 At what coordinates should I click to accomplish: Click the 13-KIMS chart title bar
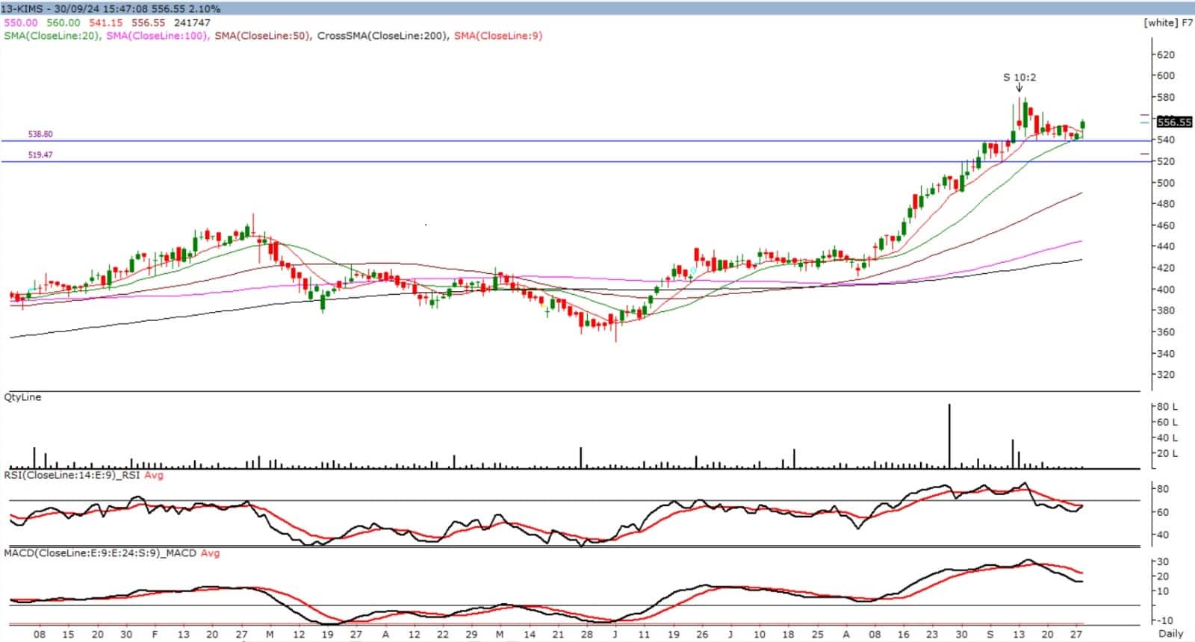(111, 8)
